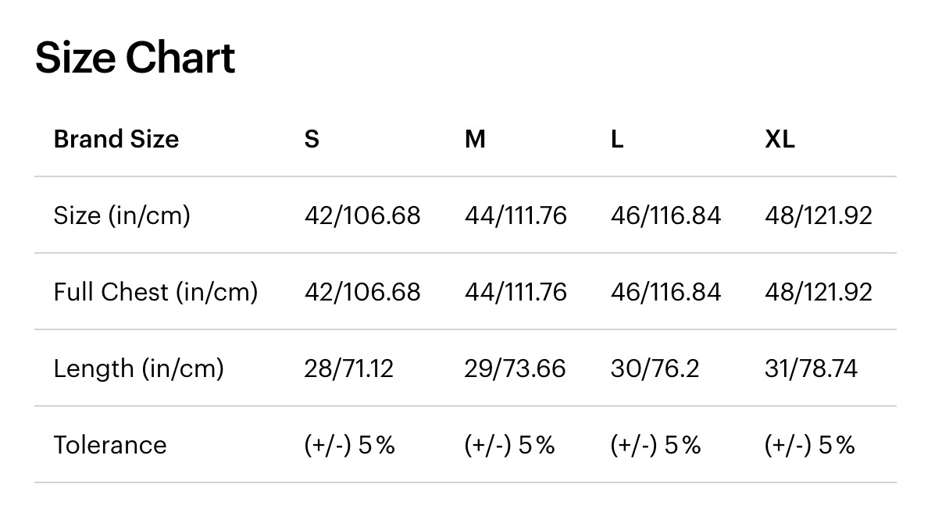Select the Tolerance row label
This screenshot has height=523, width=942.
110,445
